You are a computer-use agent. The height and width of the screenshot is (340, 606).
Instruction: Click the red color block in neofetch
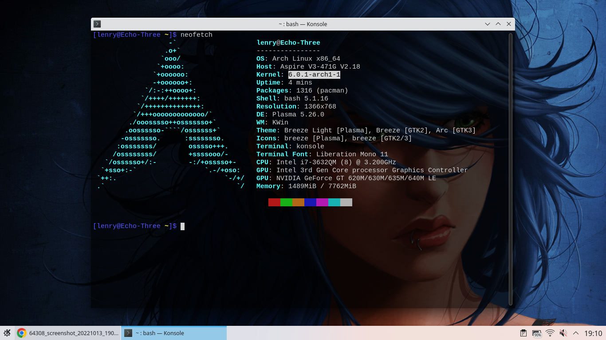pyautogui.click(x=274, y=202)
